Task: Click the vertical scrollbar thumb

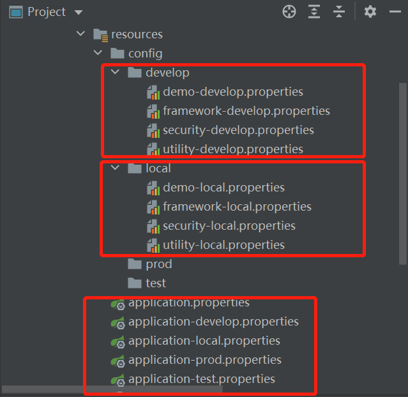Action: (403, 174)
